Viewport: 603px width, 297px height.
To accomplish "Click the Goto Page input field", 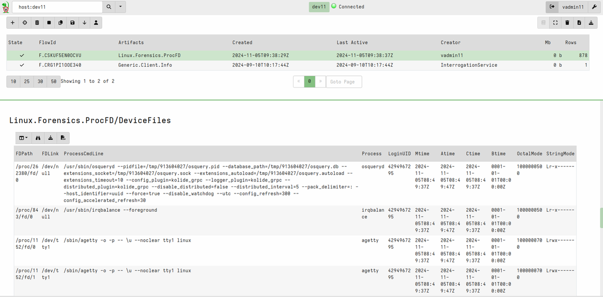I will pos(344,81).
